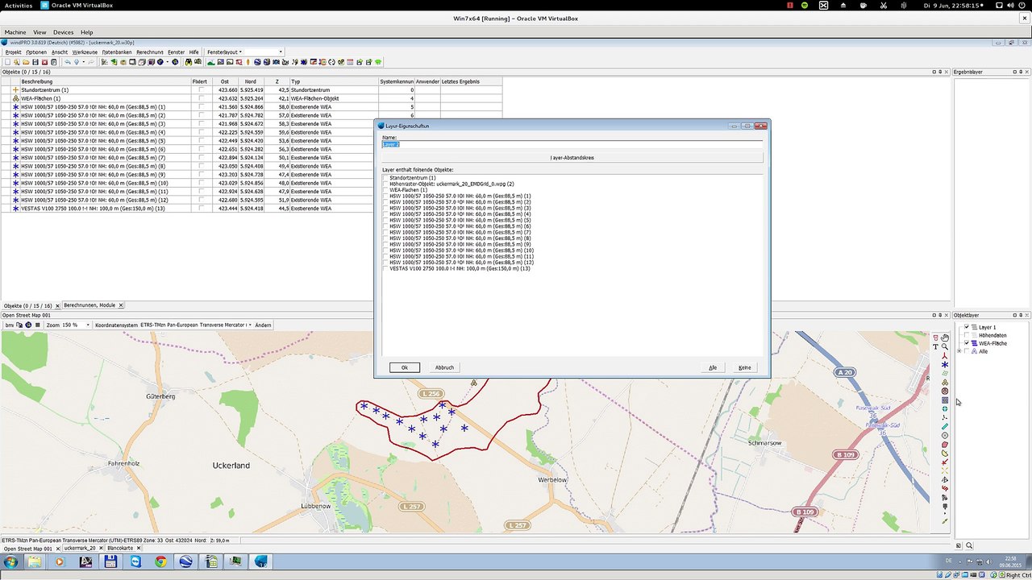Switch to Berechnungen, Module tab

point(89,305)
